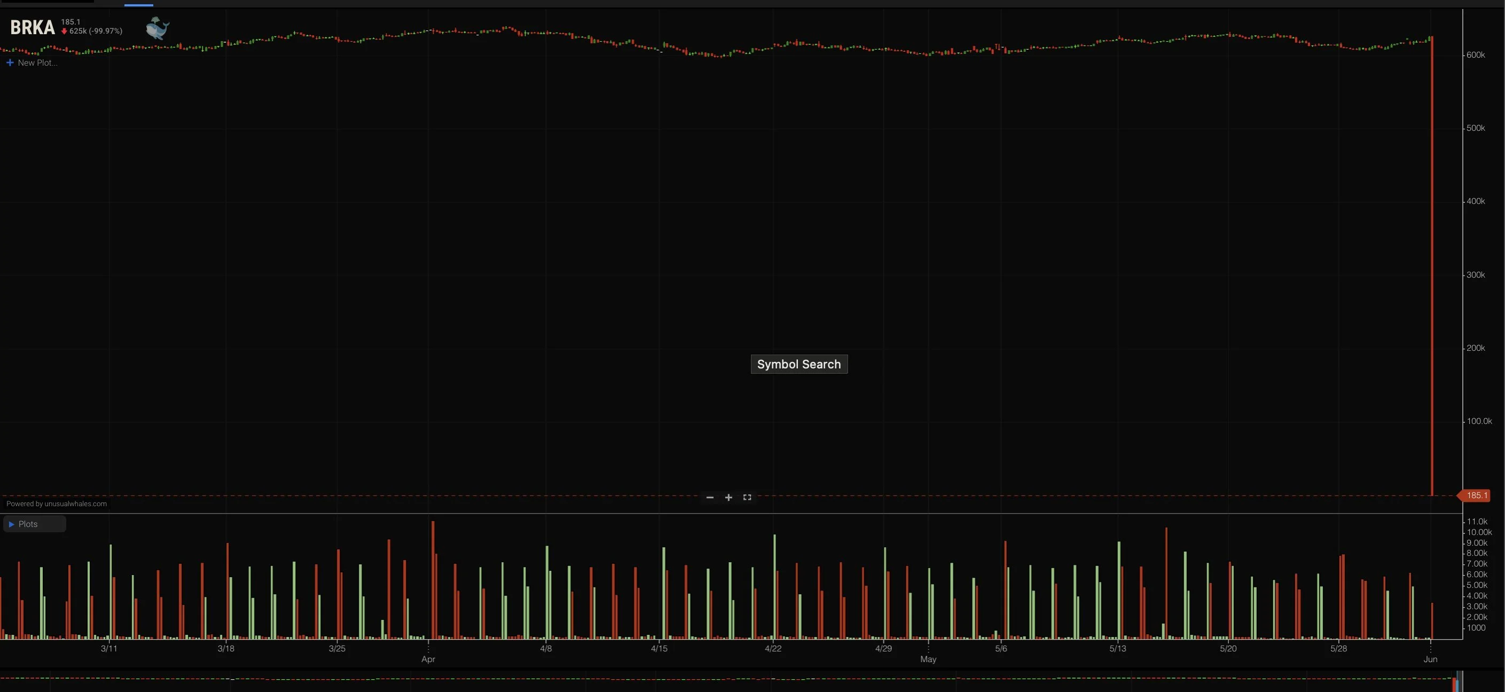Viewport: 1505px width, 692px height.
Task: Click the 4/29 date label
Action: click(883, 648)
